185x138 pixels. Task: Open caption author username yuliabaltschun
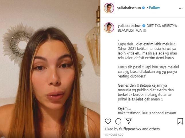(129, 26)
